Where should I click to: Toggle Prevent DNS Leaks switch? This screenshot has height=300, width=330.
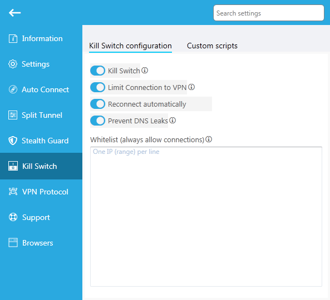tap(97, 121)
